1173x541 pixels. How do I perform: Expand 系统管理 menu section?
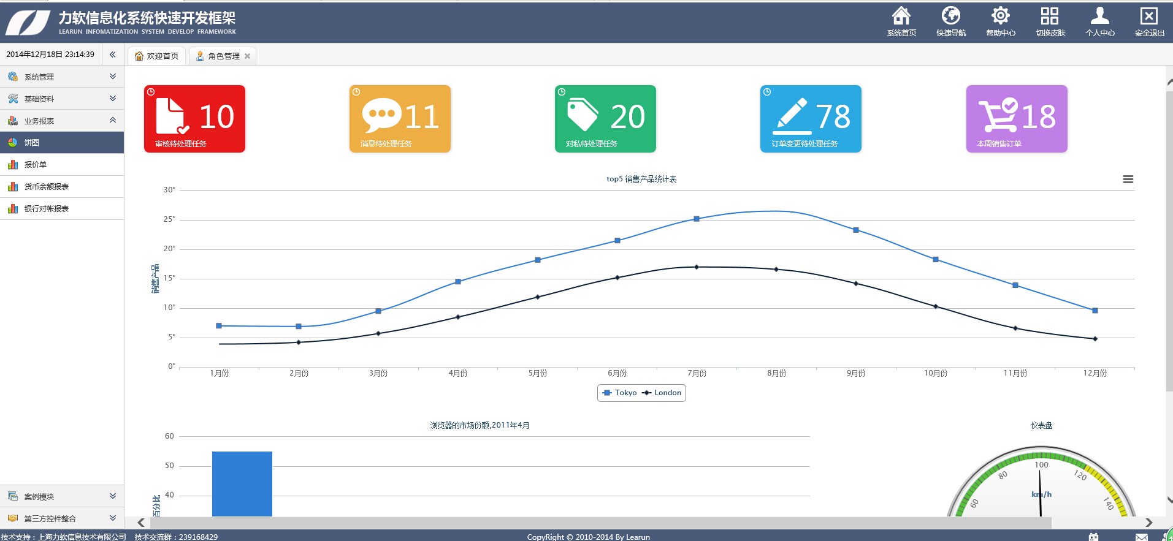62,77
